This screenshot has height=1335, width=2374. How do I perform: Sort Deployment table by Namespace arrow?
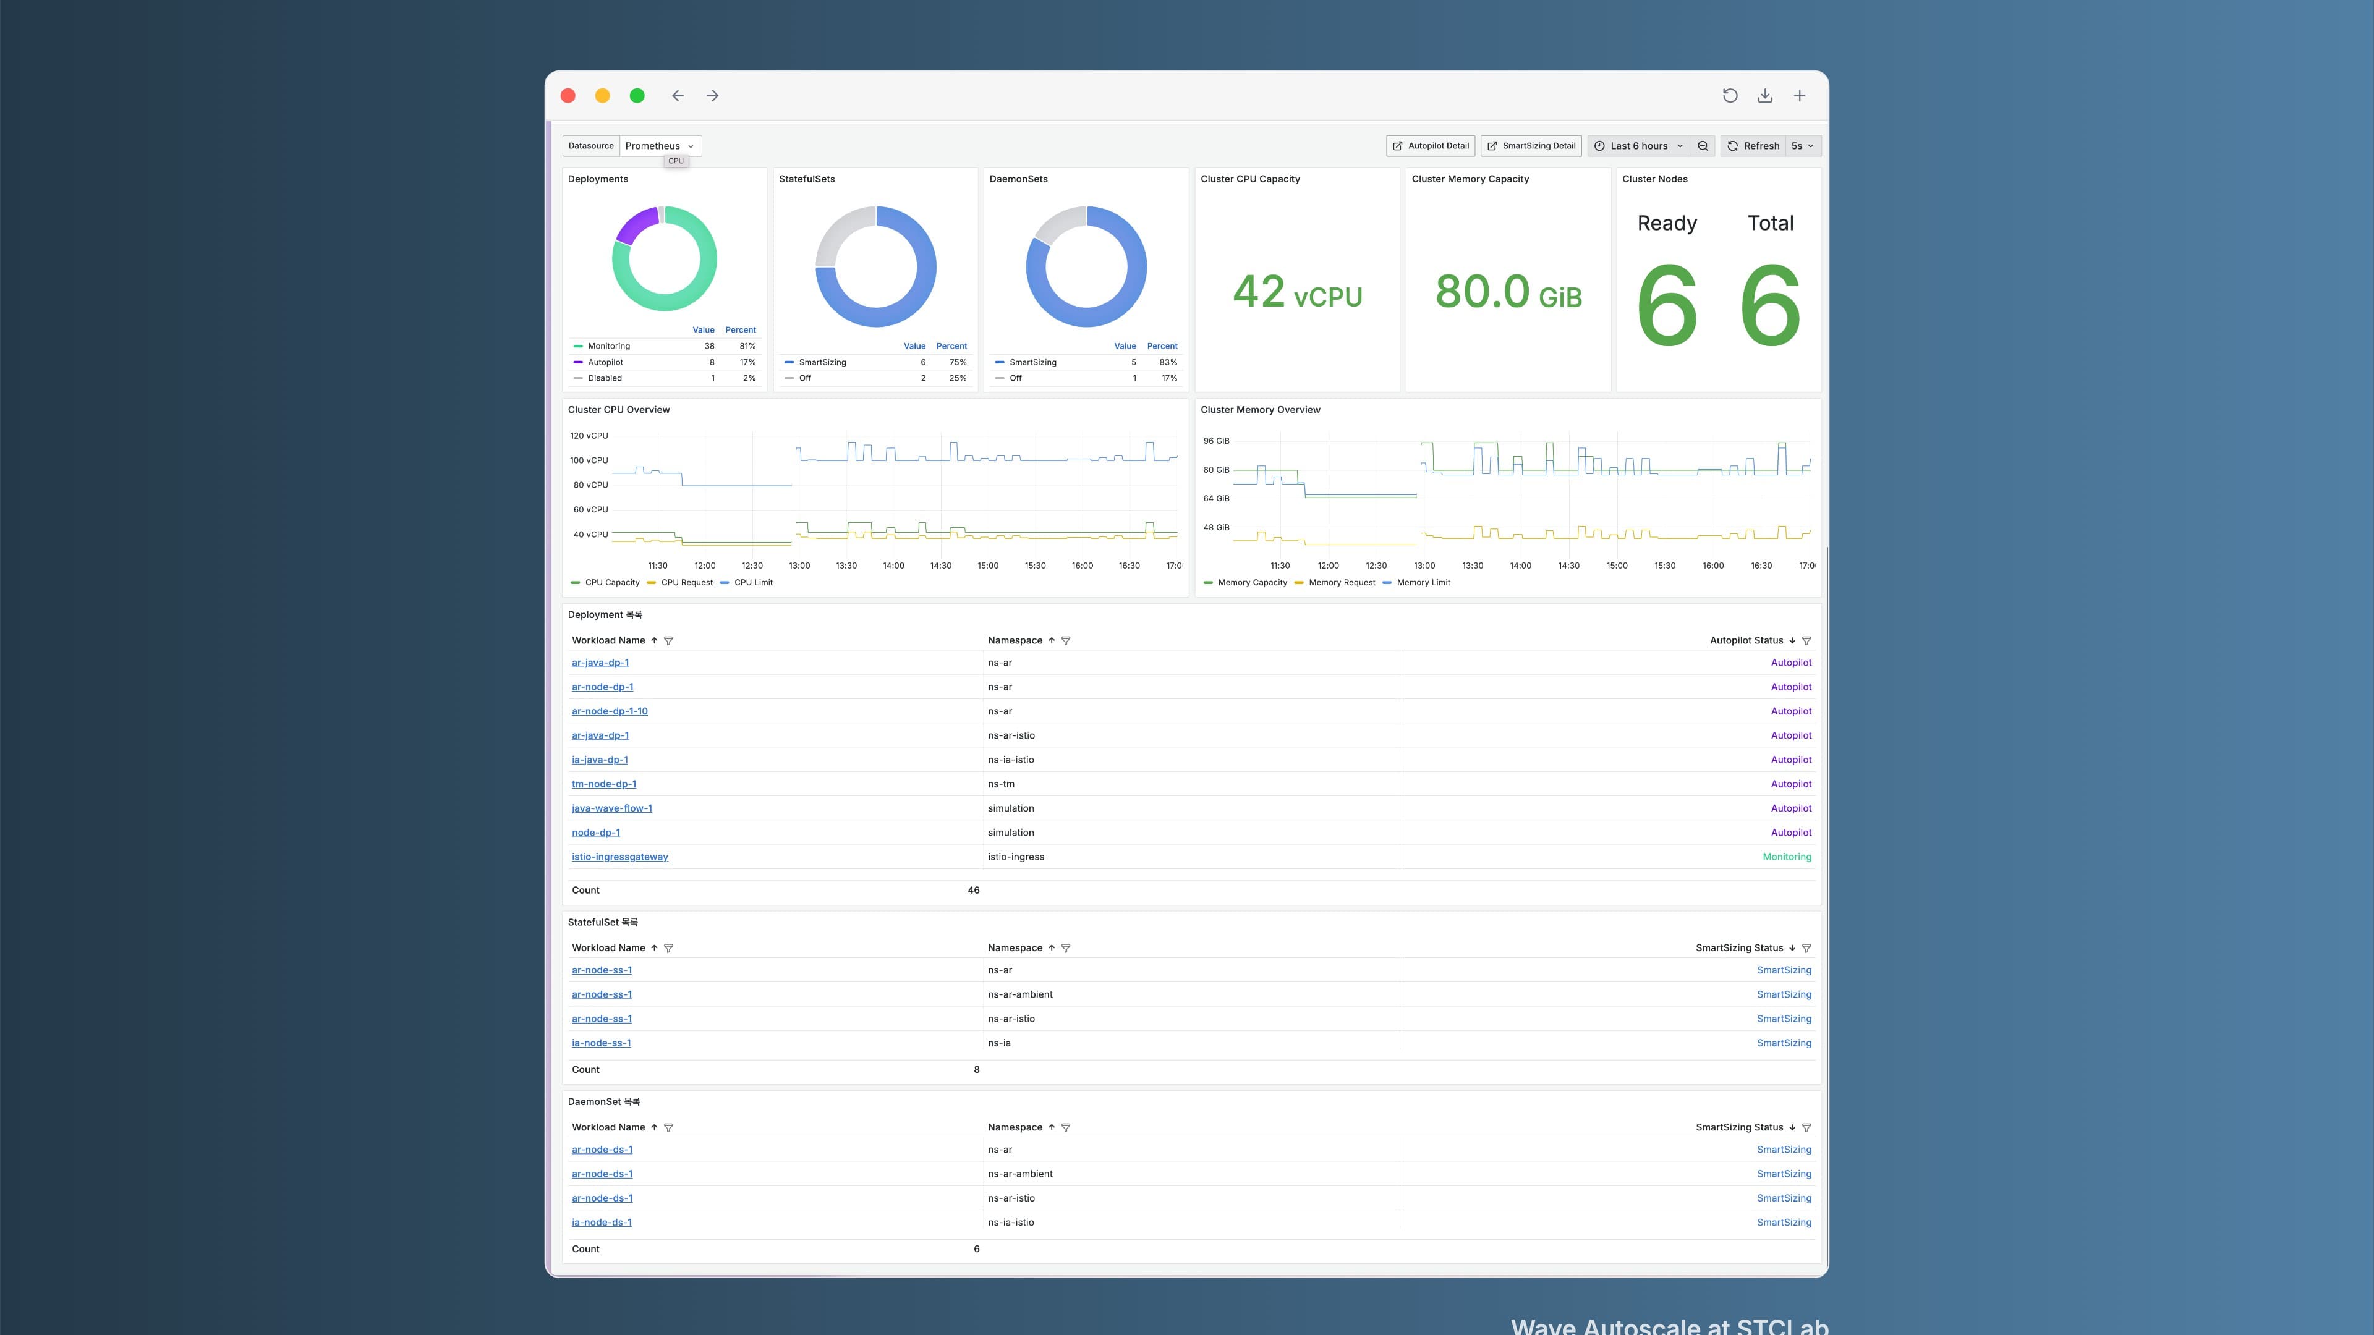[x=1050, y=640]
